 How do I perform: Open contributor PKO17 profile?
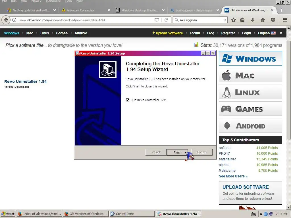point(224,154)
